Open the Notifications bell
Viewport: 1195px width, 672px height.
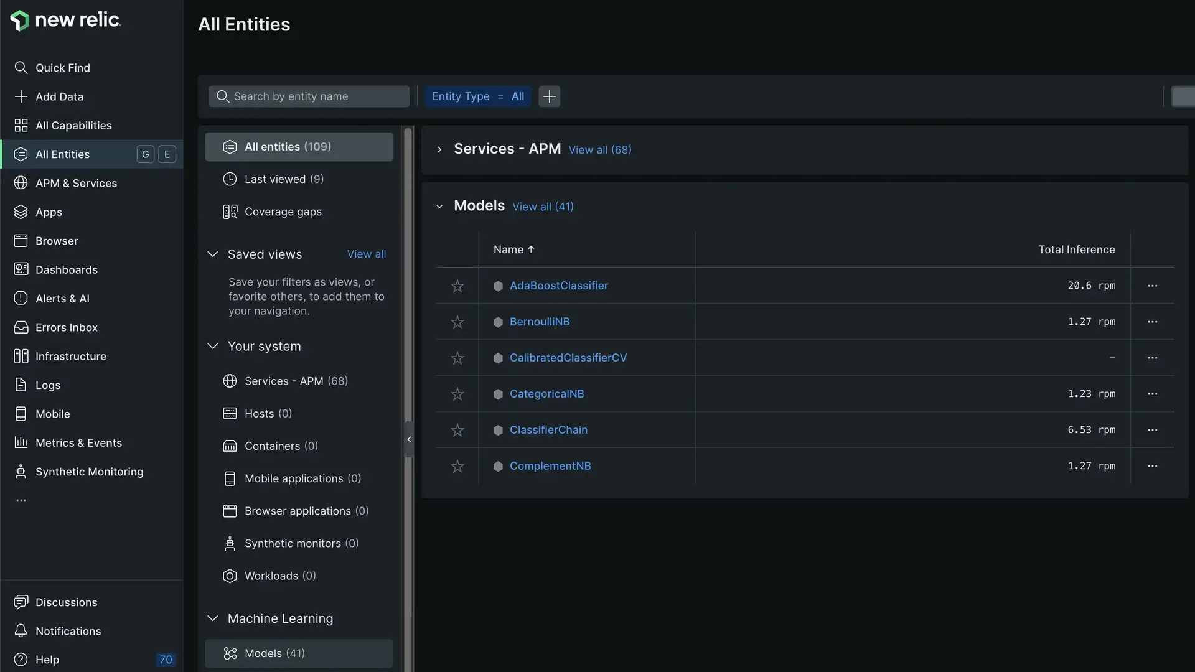click(x=21, y=631)
